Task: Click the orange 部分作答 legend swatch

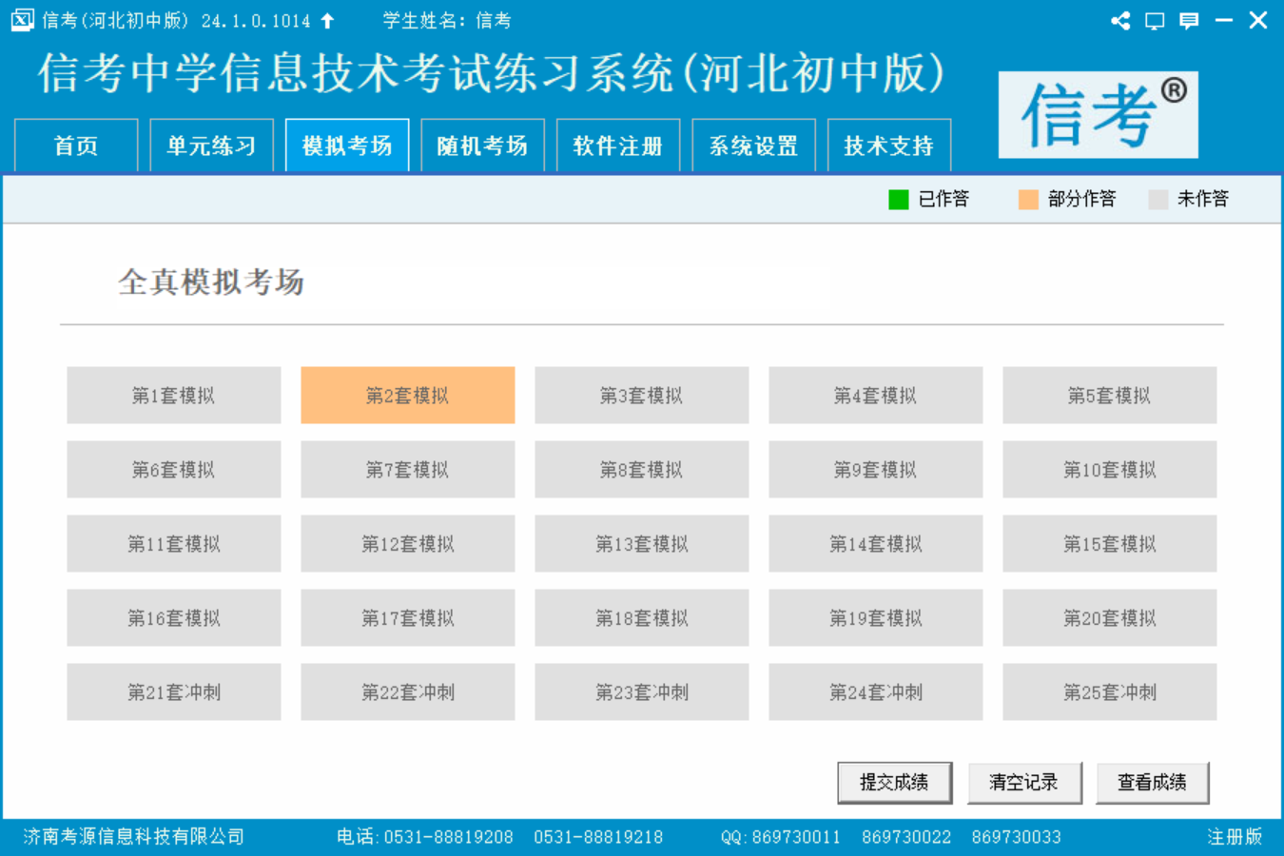Action: 1028,199
